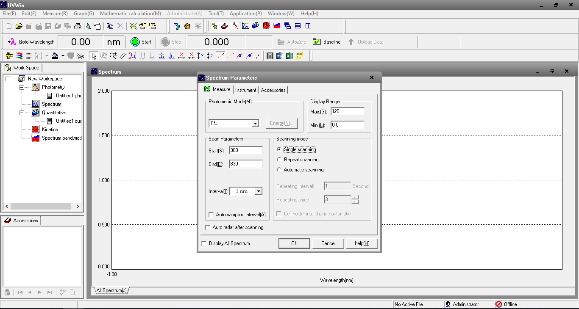Click the ruler measure tool icon

[122, 56]
